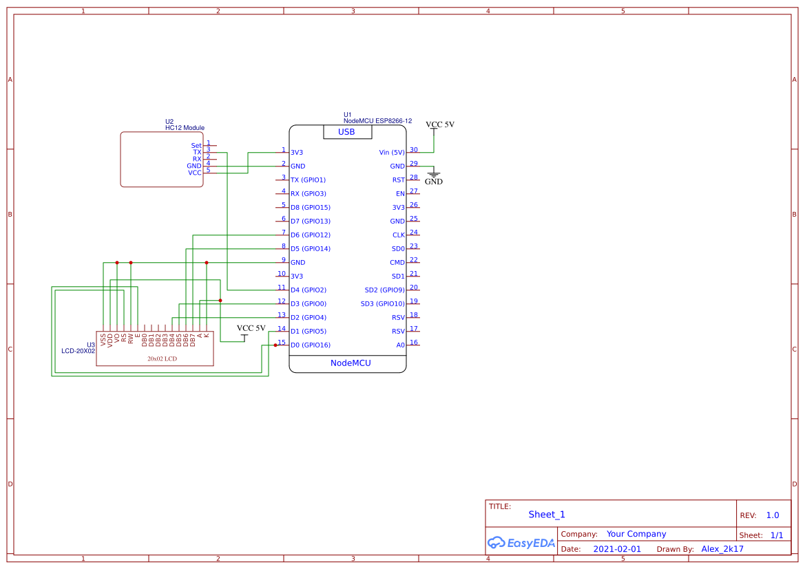Click the date 2021-02-01
Screen dimensions: 805x569
point(616,548)
